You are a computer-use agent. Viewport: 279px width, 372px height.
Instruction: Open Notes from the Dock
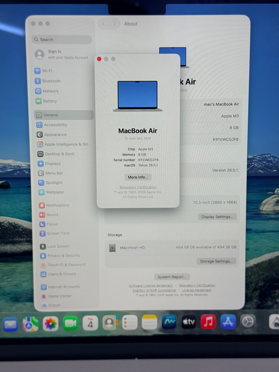coord(150,322)
